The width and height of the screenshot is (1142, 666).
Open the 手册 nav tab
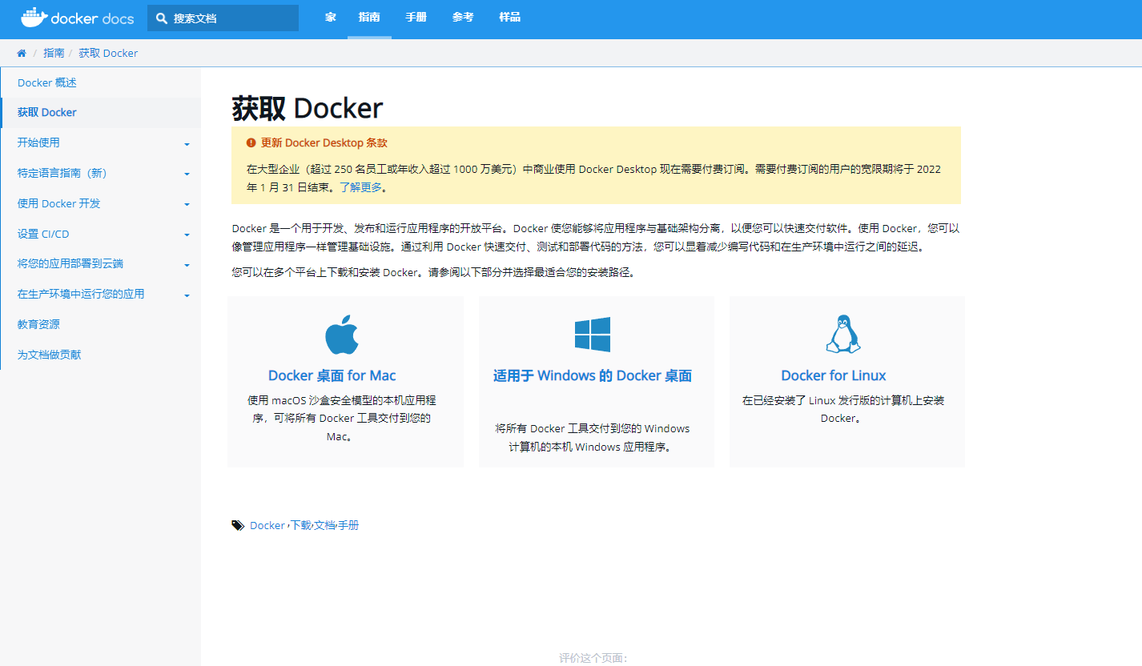[416, 18]
